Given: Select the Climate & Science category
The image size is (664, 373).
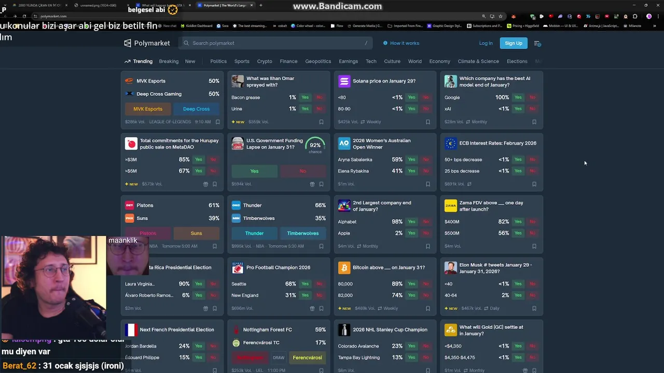Looking at the screenshot, I should (x=478, y=61).
